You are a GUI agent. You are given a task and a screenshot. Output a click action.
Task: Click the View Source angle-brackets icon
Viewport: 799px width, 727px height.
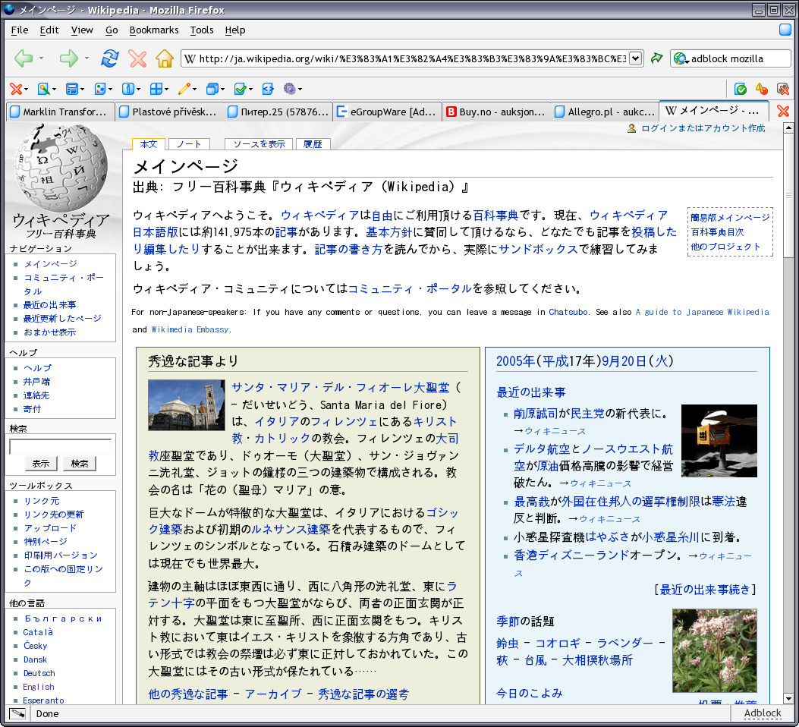(268, 89)
